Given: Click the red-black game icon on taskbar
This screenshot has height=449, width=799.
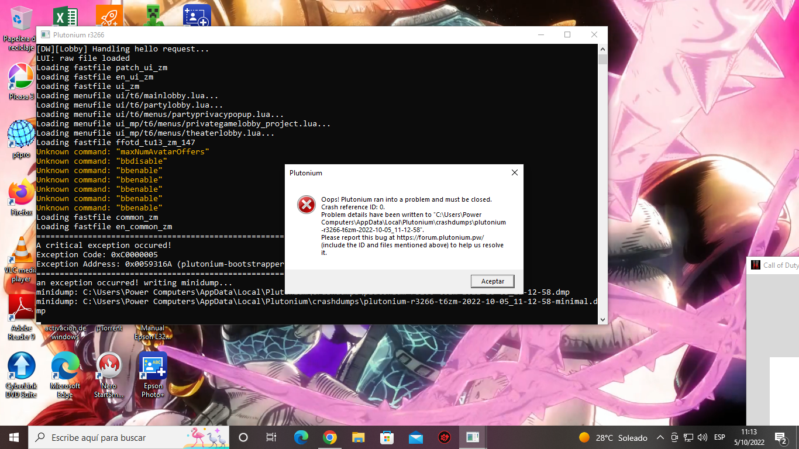Looking at the screenshot, I should [445, 437].
